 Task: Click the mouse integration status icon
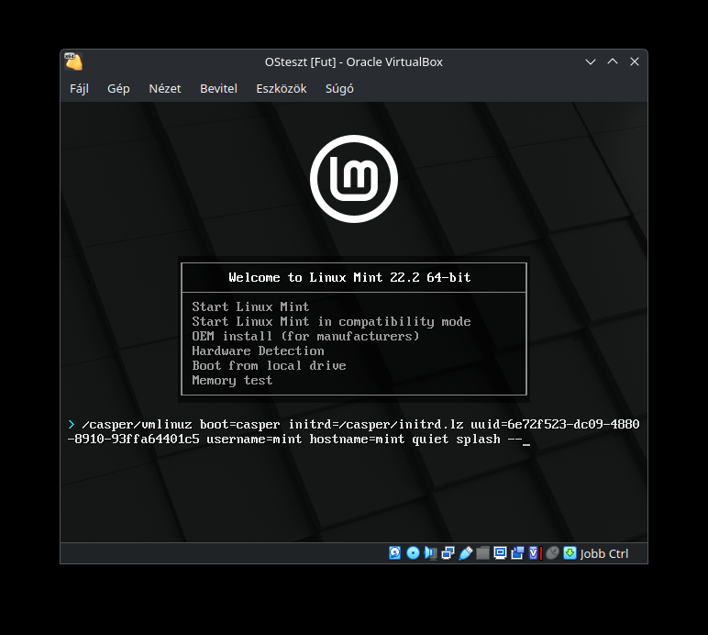552,553
